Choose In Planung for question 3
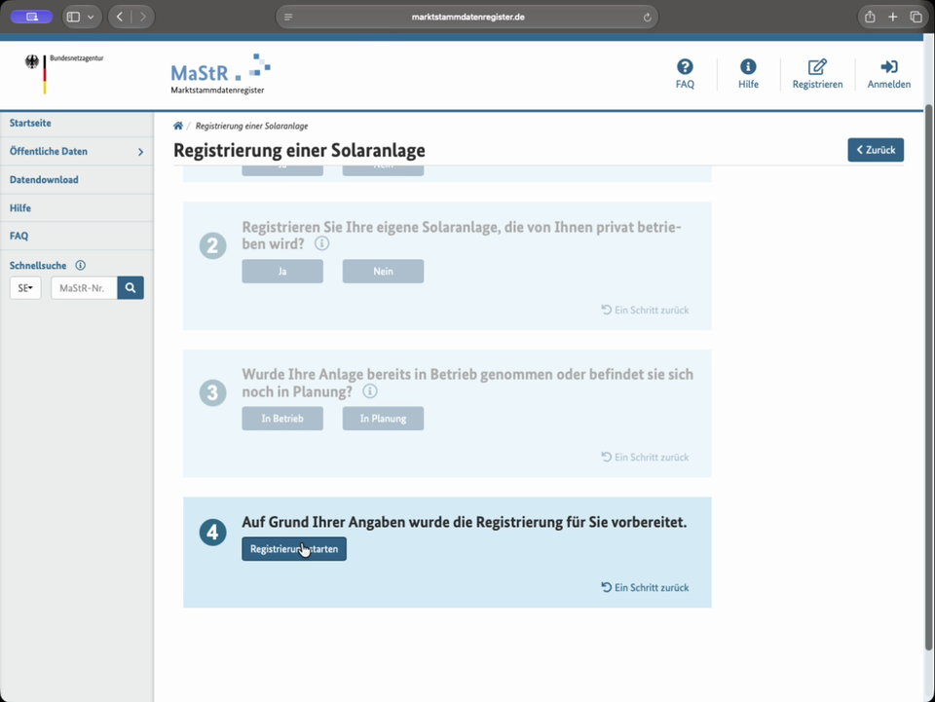The width and height of the screenshot is (935, 702). 383,419
